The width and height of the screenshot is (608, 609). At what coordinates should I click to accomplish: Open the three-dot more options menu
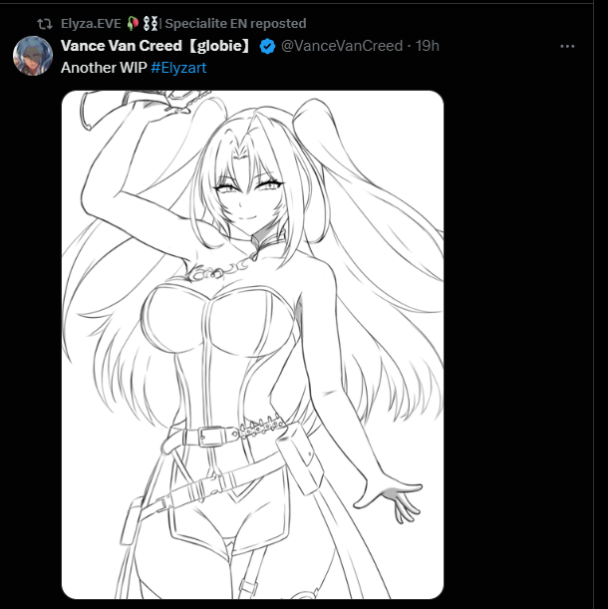pos(567,46)
